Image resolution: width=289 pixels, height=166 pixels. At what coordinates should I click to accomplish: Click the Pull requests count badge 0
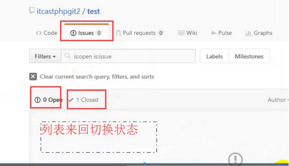[x=161, y=33]
